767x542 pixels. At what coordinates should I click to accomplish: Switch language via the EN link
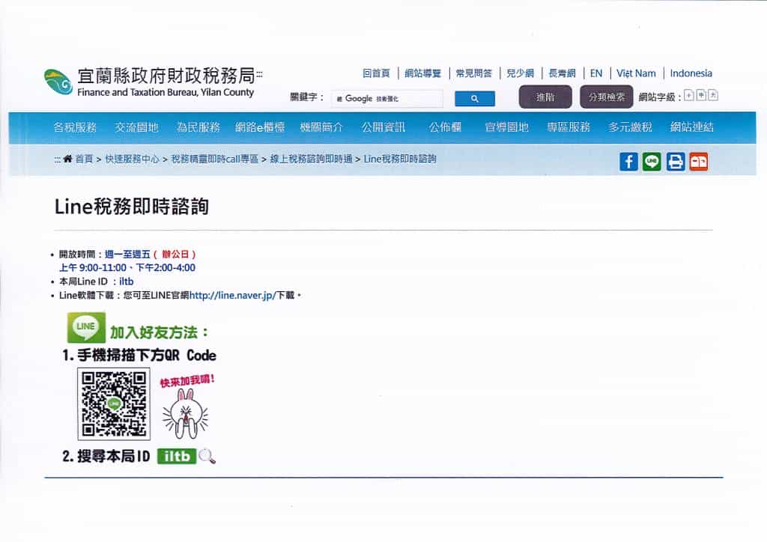coord(595,73)
